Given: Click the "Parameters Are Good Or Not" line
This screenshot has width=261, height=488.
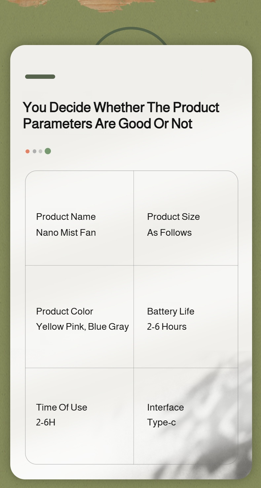Looking at the screenshot, I should [x=108, y=123].
